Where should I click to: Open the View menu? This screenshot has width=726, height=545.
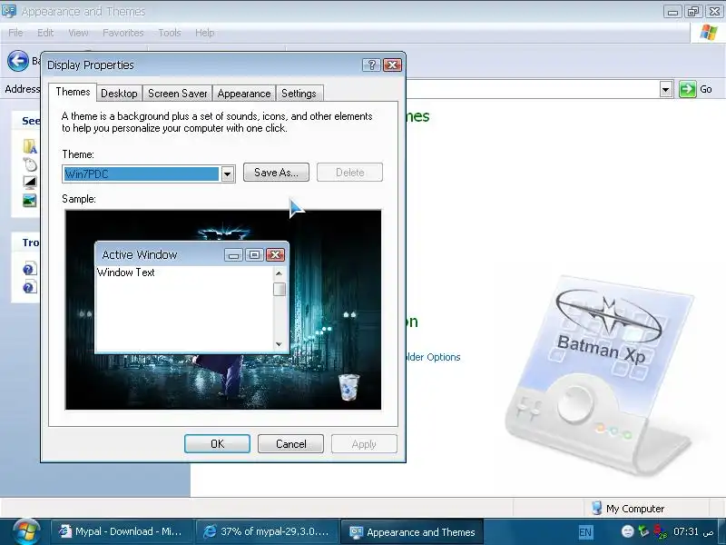[x=78, y=33]
